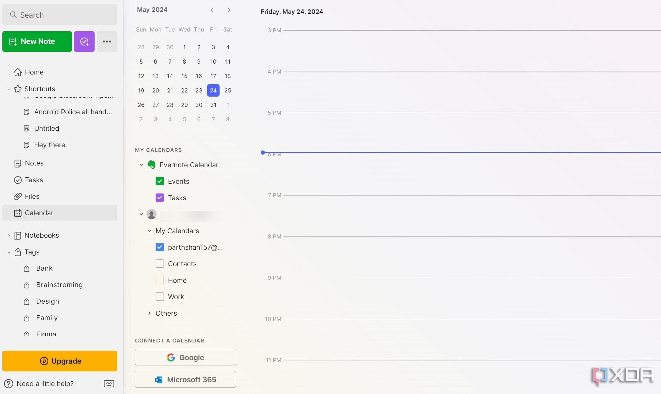Click the Upgrade button at bottom
Image resolution: width=661 pixels, height=394 pixels.
click(60, 361)
